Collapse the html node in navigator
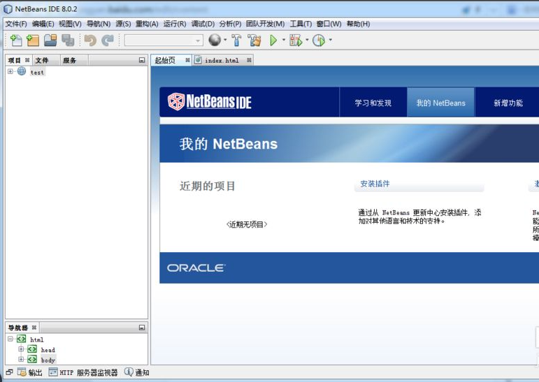This screenshot has height=382, width=539. (10, 339)
